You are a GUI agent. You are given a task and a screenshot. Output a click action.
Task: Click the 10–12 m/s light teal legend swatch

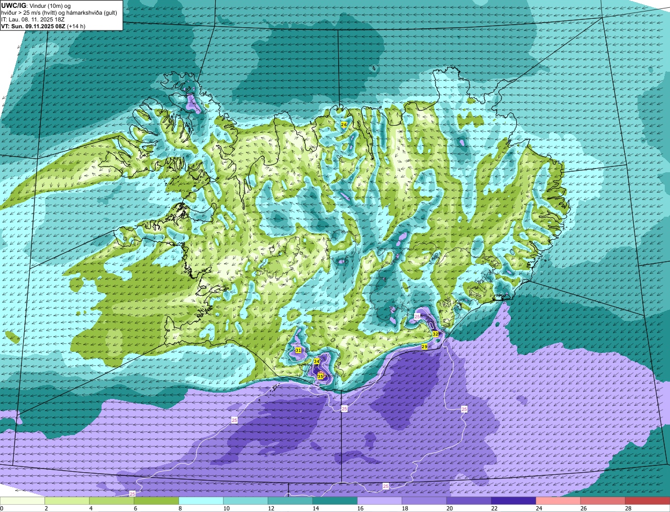tap(245, 501)
